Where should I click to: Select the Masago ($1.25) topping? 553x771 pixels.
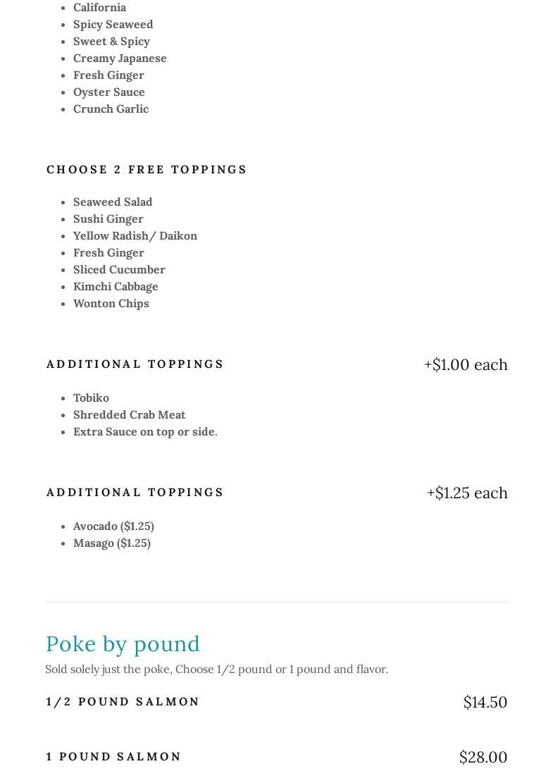pyautogui.click(x=111, y=543)
